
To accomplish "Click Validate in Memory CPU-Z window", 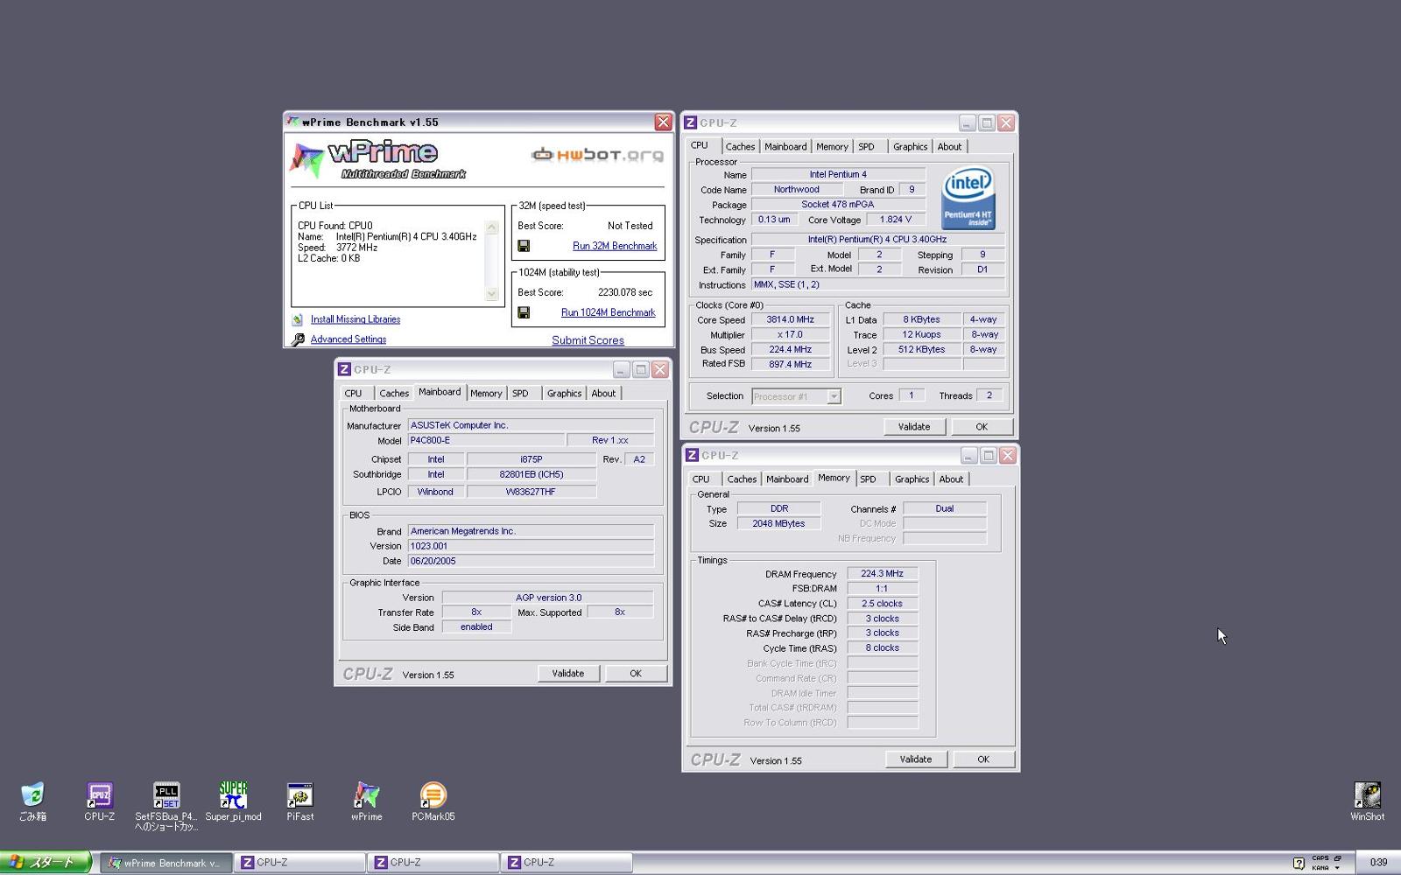I will tap(916, 759).
